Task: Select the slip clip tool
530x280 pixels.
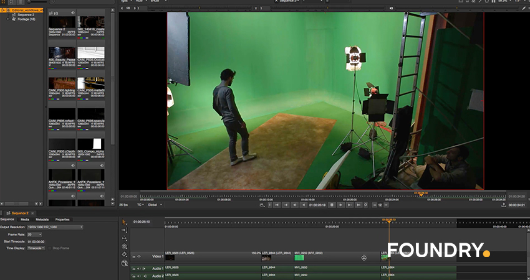Action: [124, 238]
